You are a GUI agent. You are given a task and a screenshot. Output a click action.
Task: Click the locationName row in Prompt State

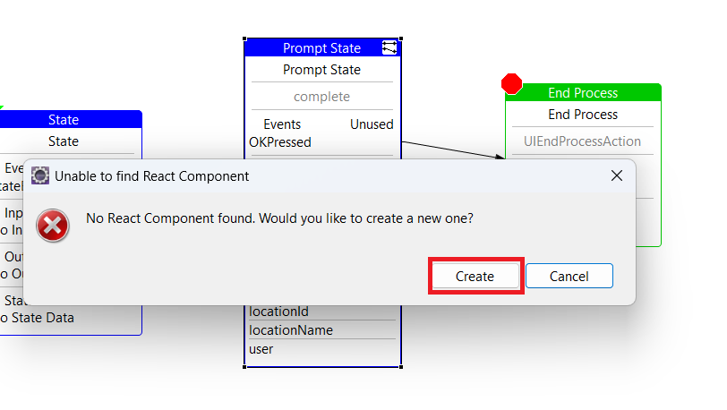coord(321,329)
